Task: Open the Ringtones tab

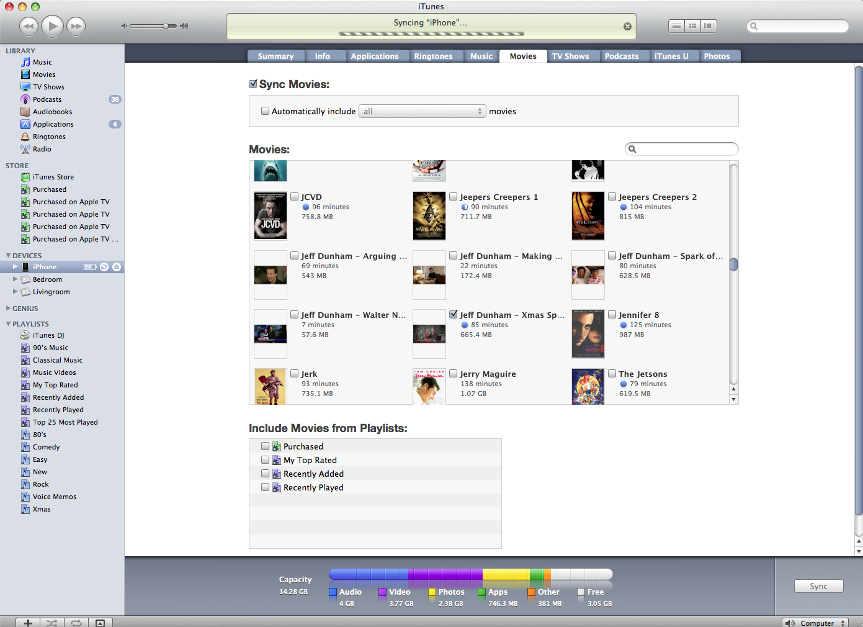Action: (x=434, y=56)
